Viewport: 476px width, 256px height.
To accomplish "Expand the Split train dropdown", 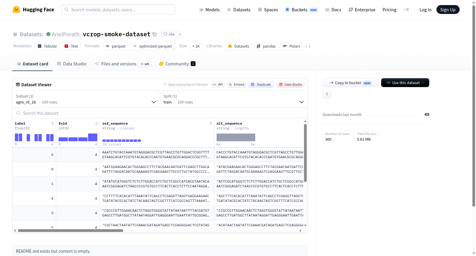I will [x=234, y=99].
